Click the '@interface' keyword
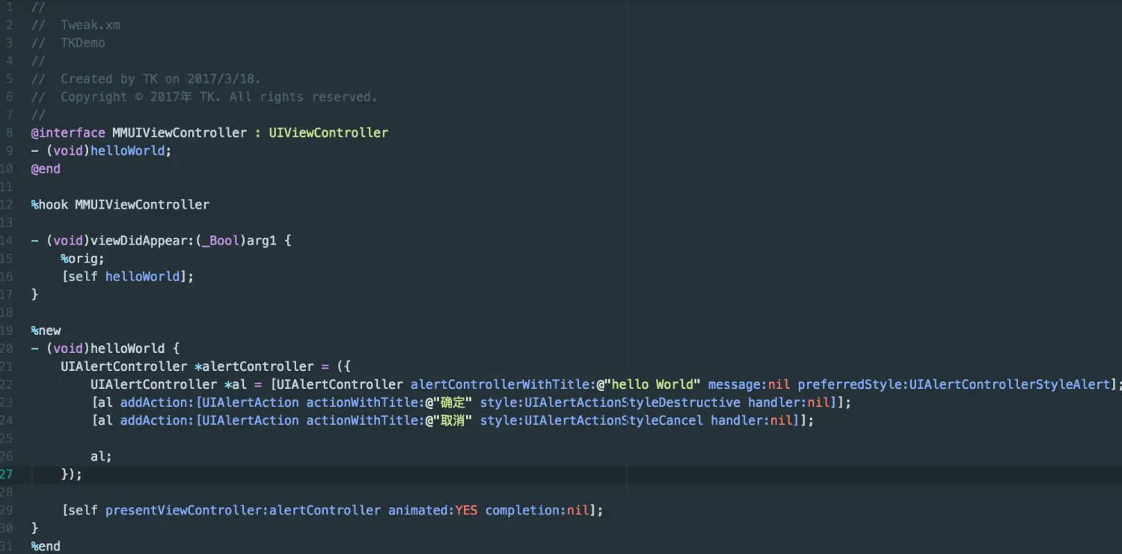This screenshot has width=1122, height=554. pos(68,132)
